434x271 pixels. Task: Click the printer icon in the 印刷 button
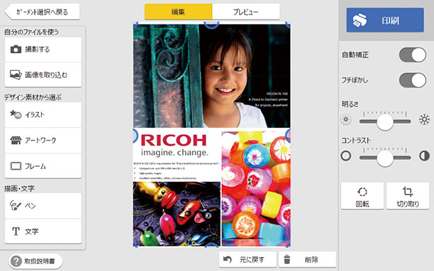tap(360, 20)
